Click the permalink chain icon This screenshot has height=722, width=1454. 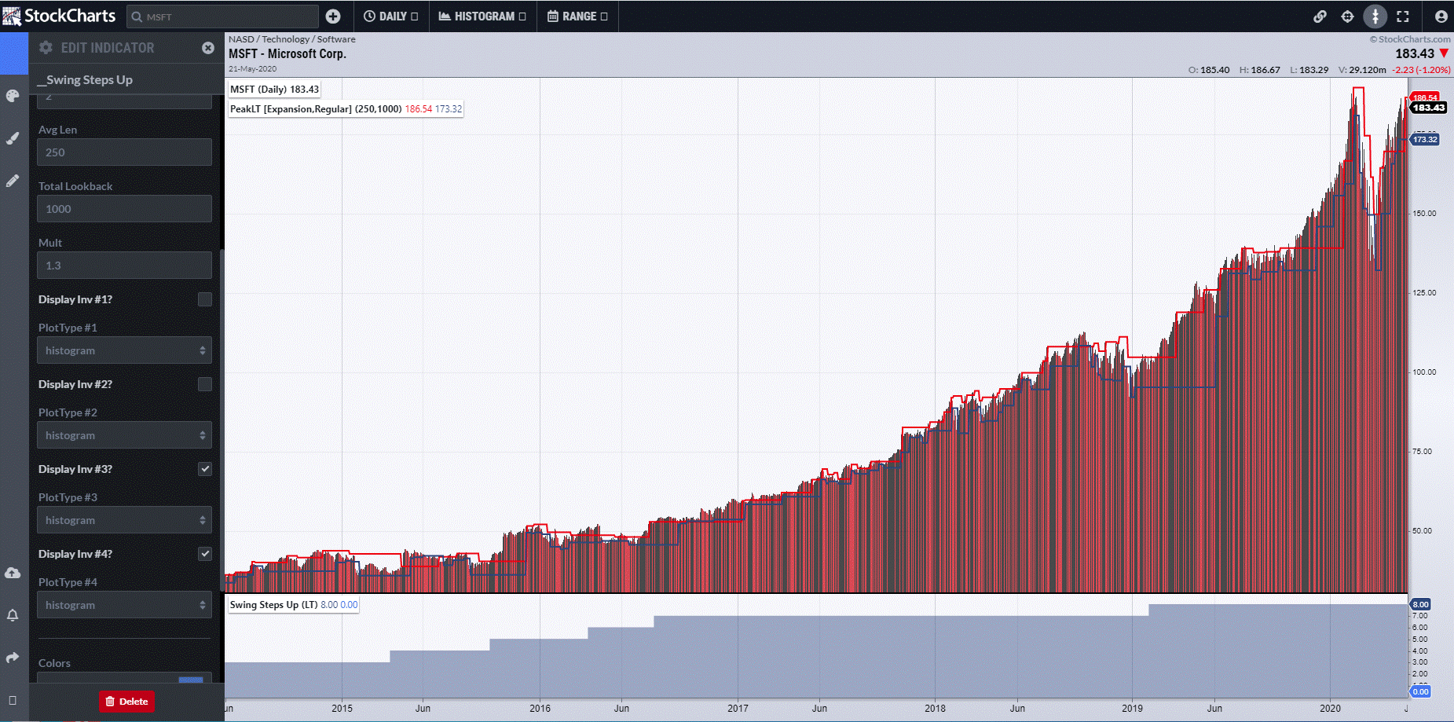coord(1320,16)
